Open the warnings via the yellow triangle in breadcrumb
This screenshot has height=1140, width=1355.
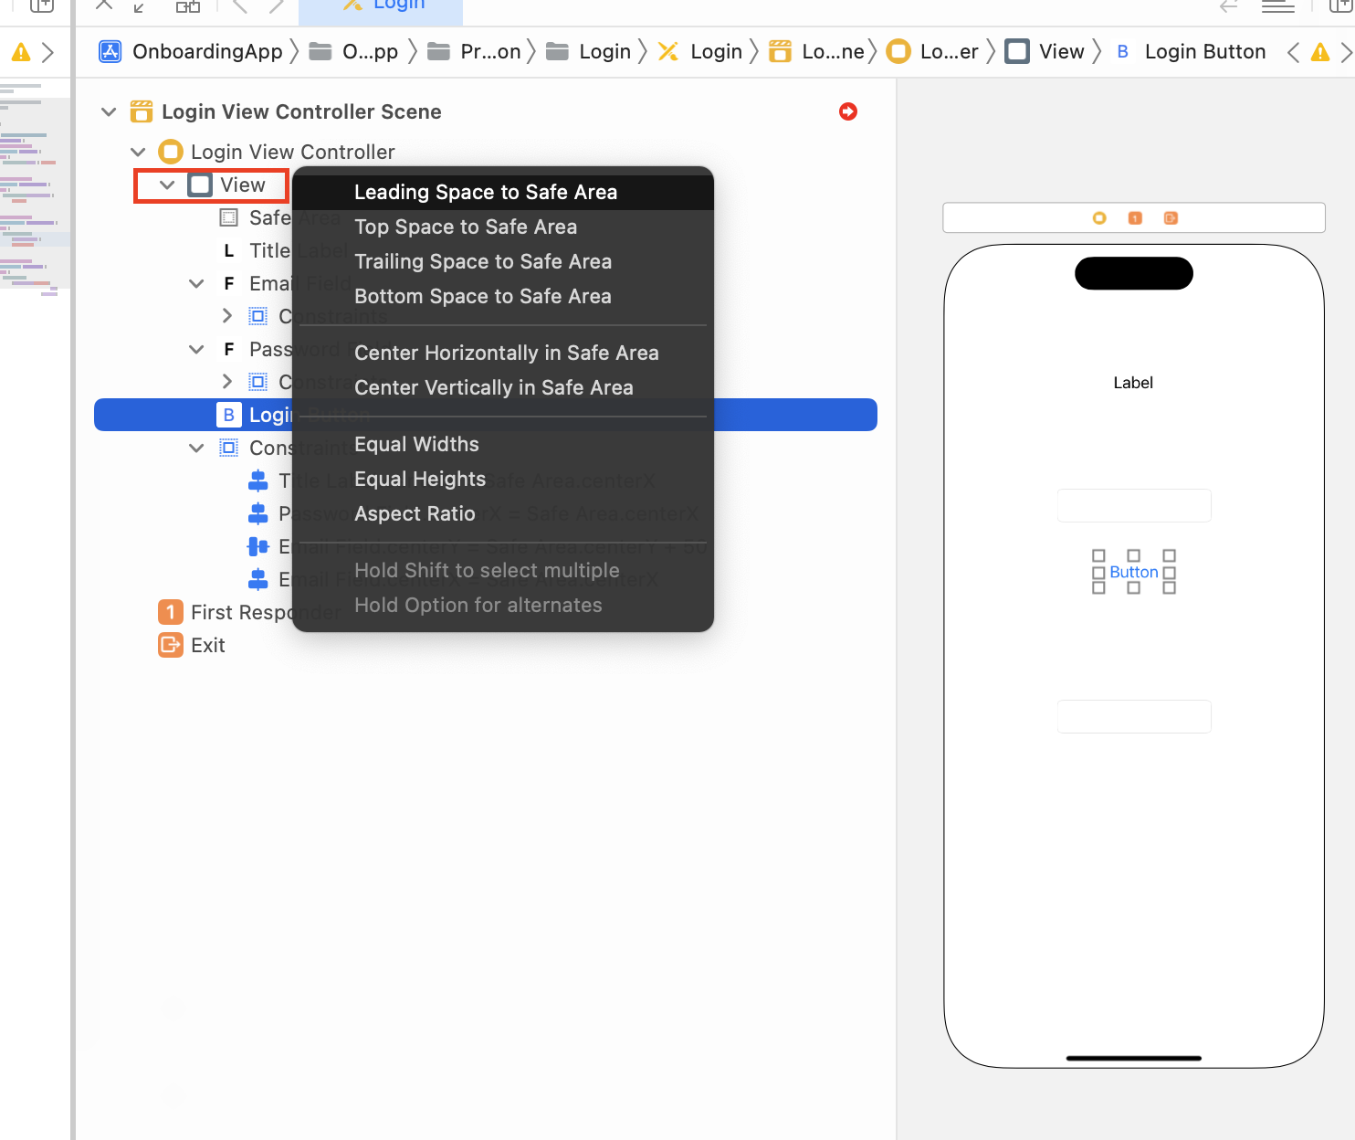[x=1320, y=52]
